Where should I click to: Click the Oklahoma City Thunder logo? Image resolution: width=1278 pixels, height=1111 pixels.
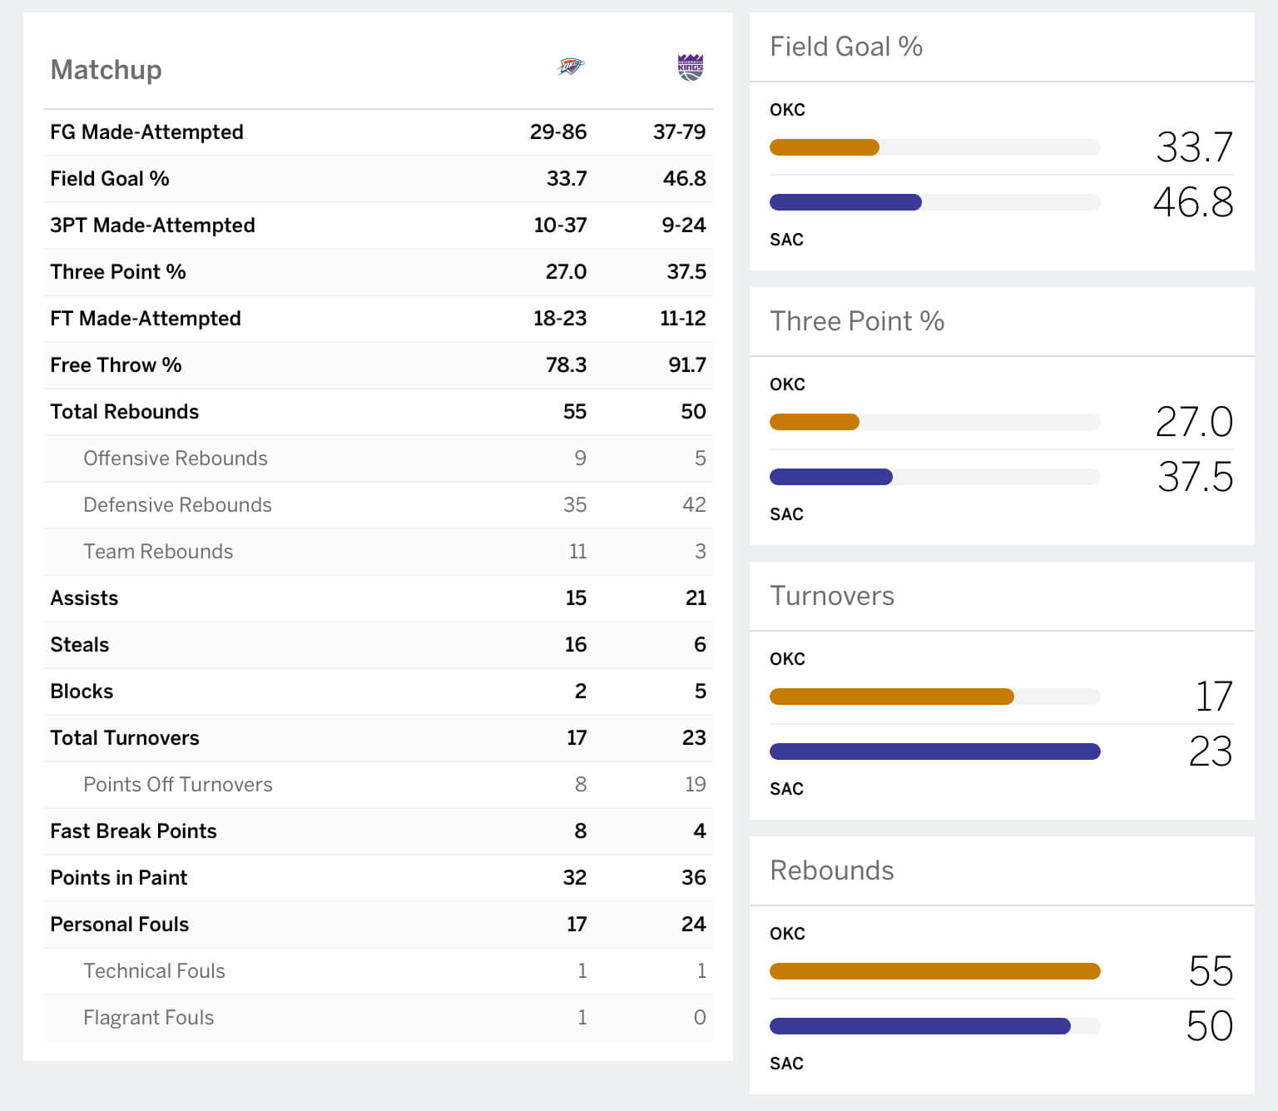point(571,67)
